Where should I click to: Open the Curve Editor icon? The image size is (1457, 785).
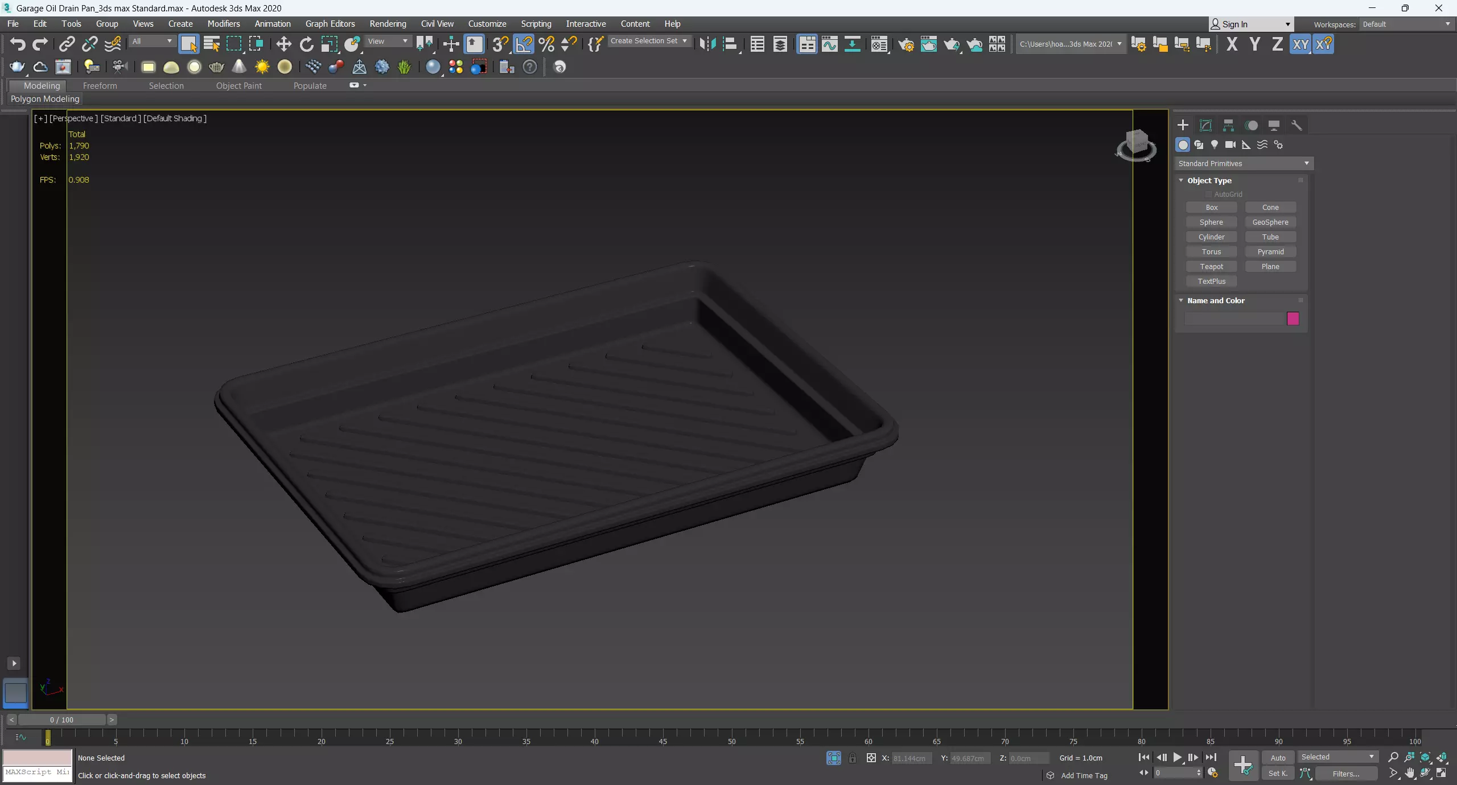tap(830, 44)
